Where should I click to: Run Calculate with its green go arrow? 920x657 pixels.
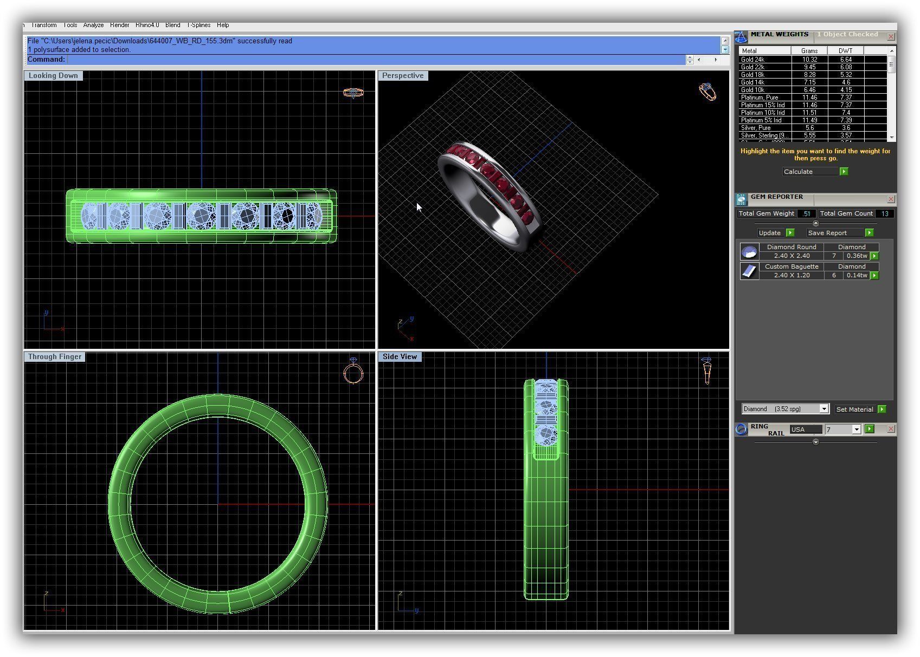click(x=844, y=172)
